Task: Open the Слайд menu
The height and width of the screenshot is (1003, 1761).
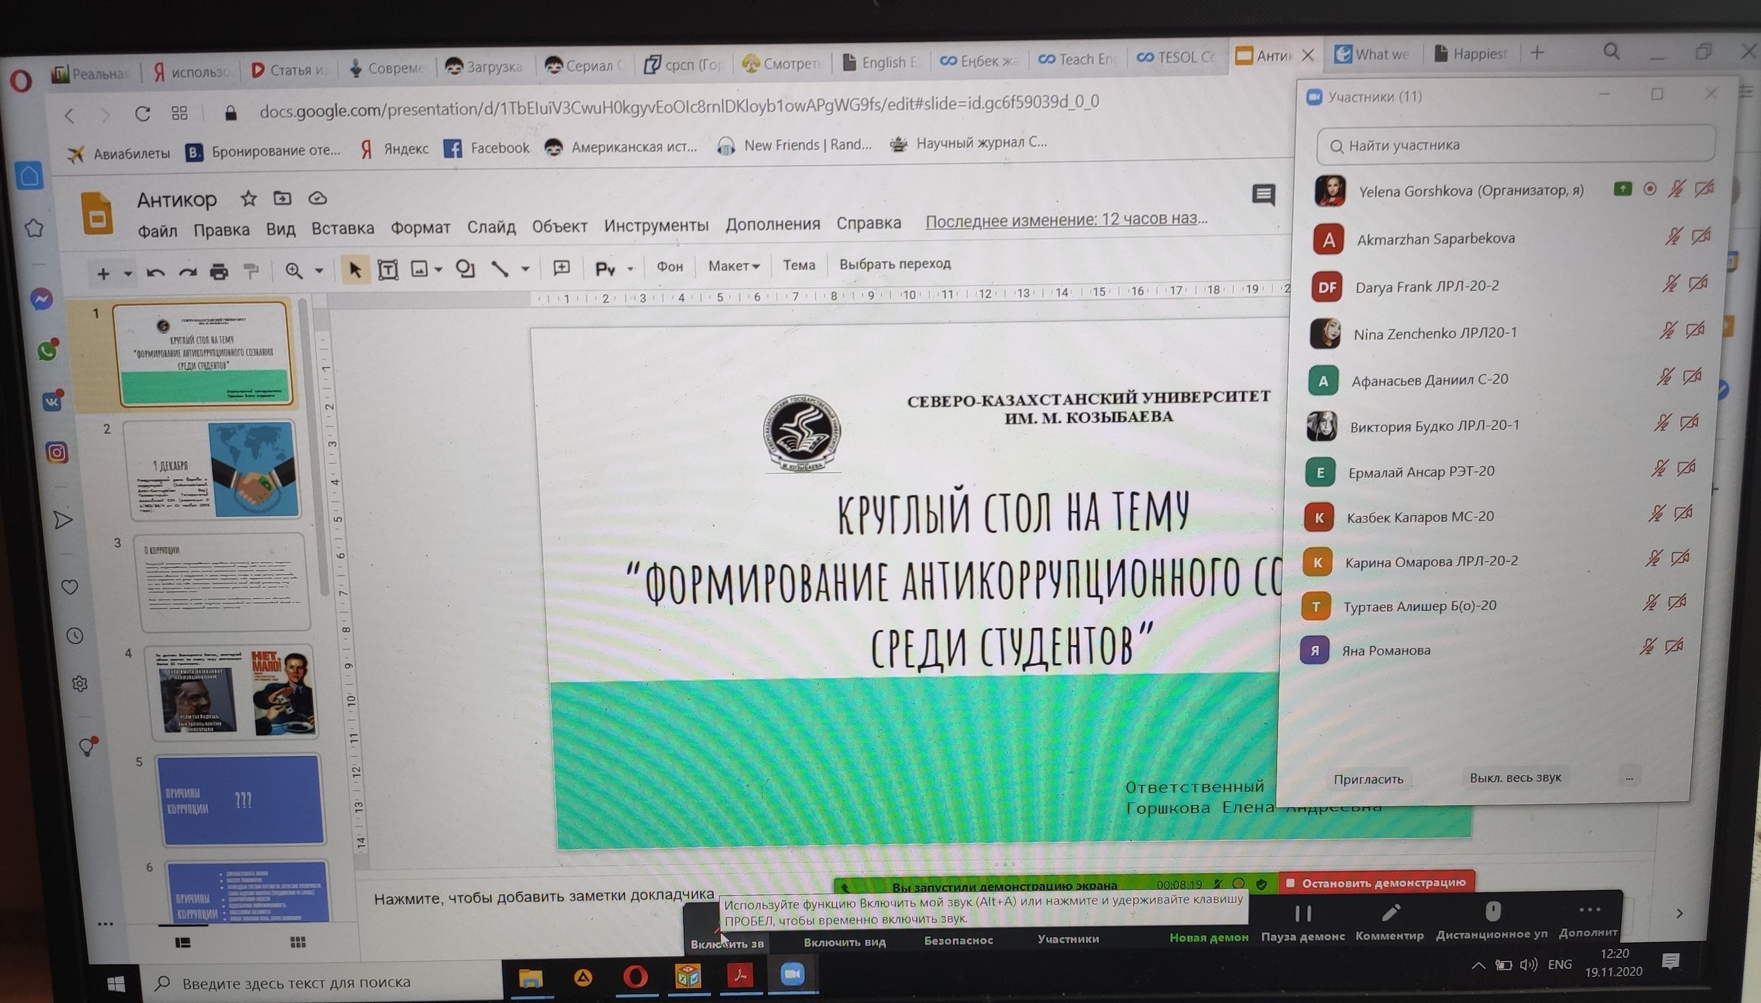Action: [x=491, y=227]
